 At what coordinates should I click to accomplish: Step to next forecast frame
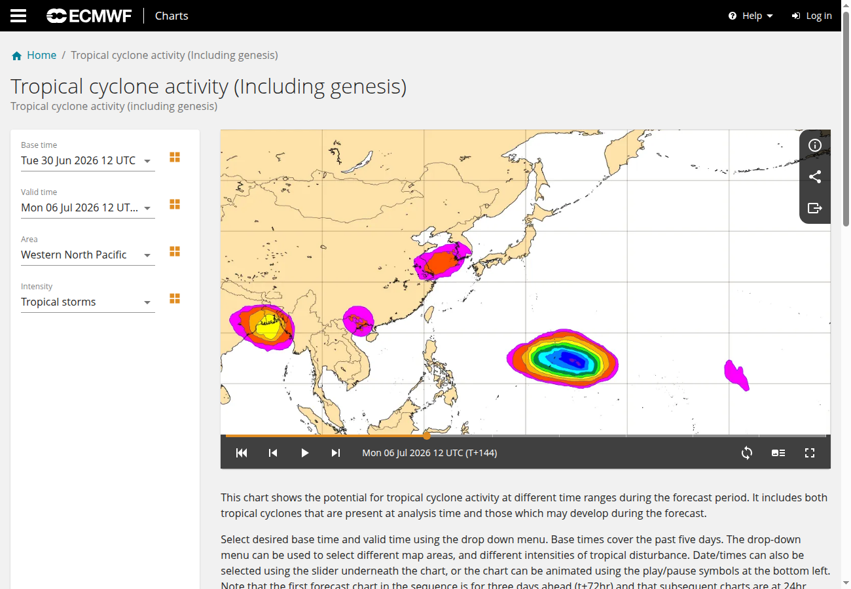(336, 453)
